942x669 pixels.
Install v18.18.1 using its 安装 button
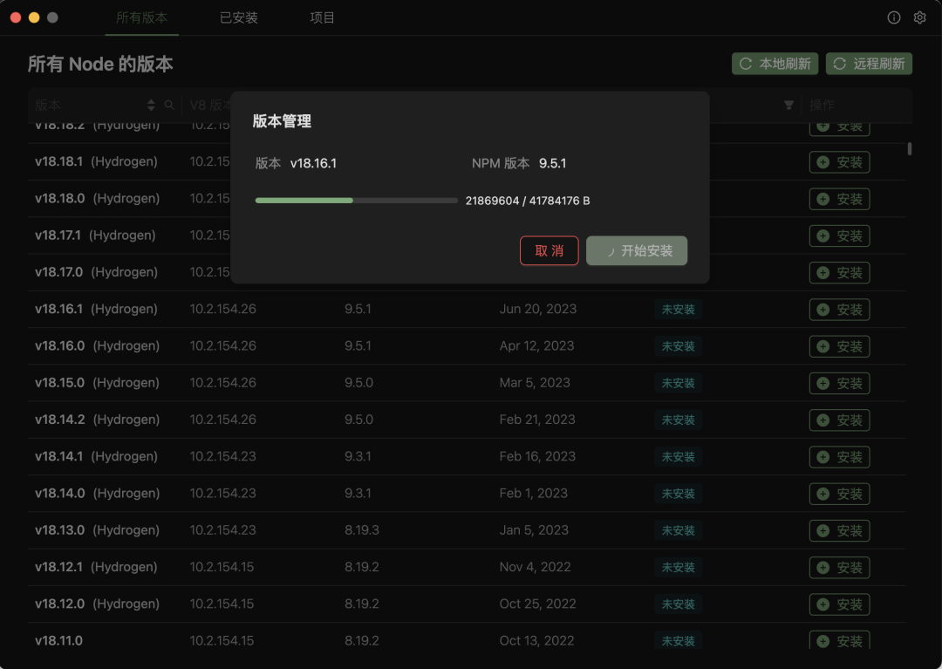pos(839,162)
